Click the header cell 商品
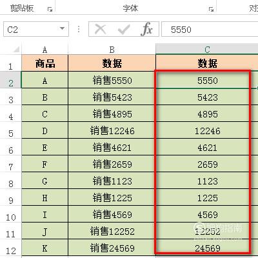 click(45, 63)
